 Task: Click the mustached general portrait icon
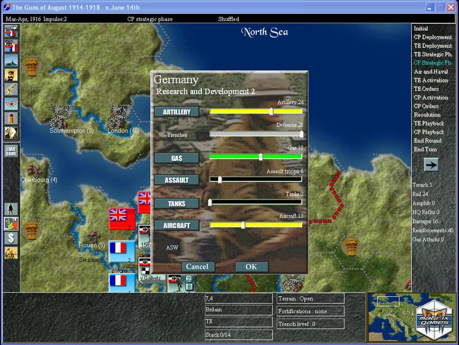point(11,75)
